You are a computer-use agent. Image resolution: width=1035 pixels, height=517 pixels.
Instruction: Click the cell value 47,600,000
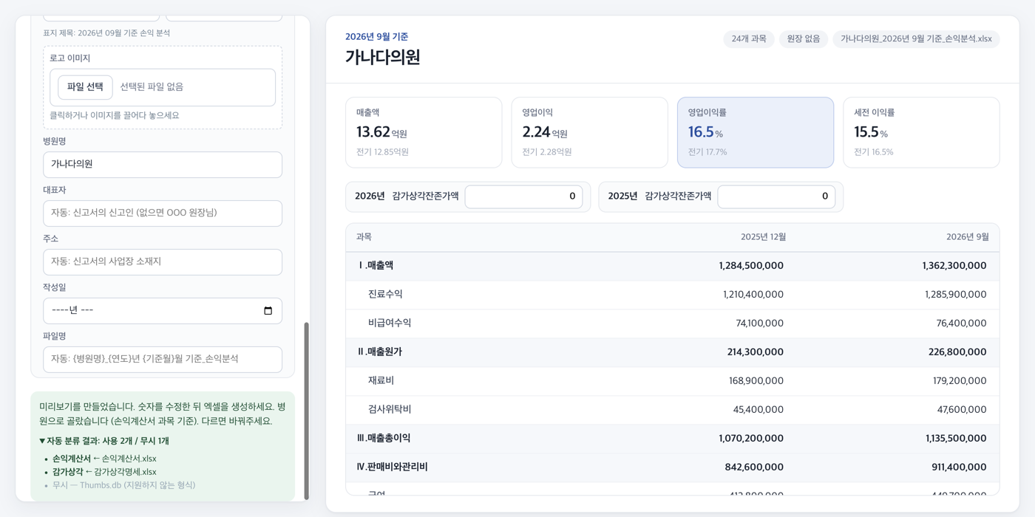962,410
